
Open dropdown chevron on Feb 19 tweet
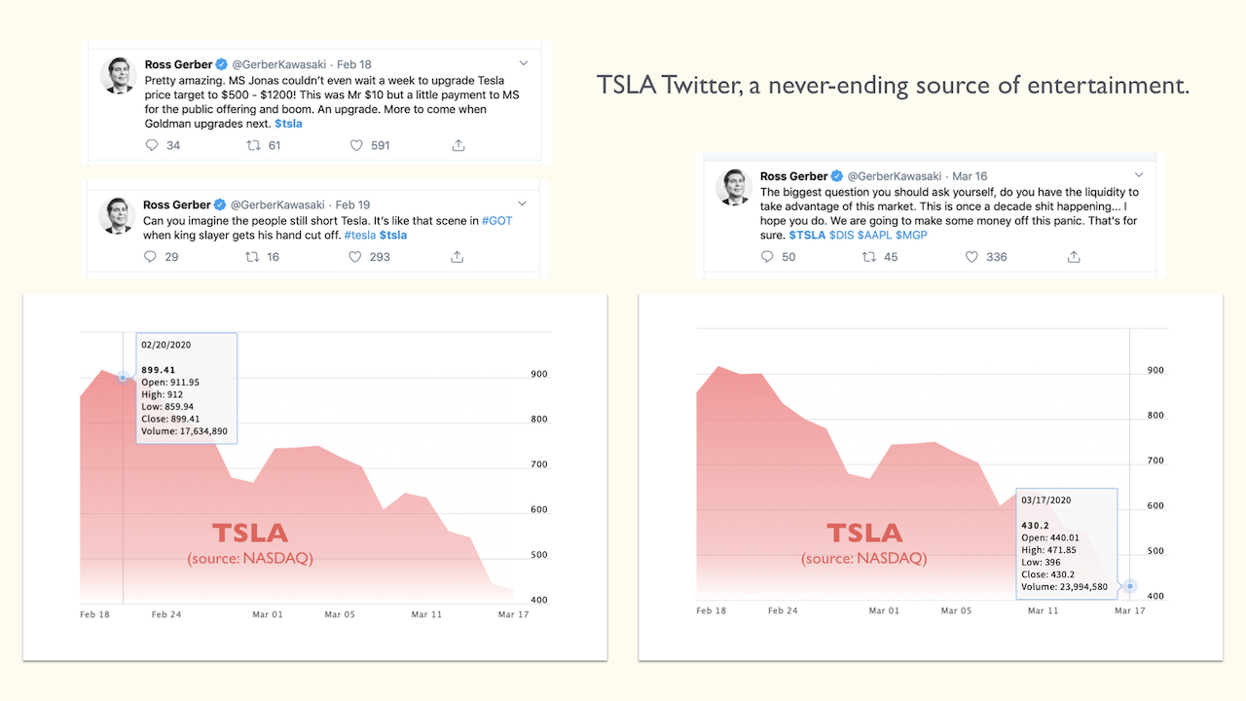[x=522, y=203]
